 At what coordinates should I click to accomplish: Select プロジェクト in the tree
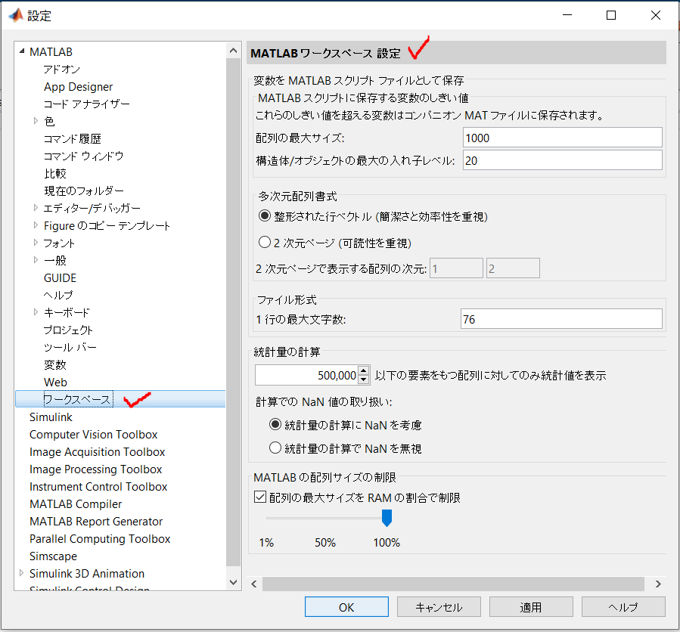(x=68, y=330)
